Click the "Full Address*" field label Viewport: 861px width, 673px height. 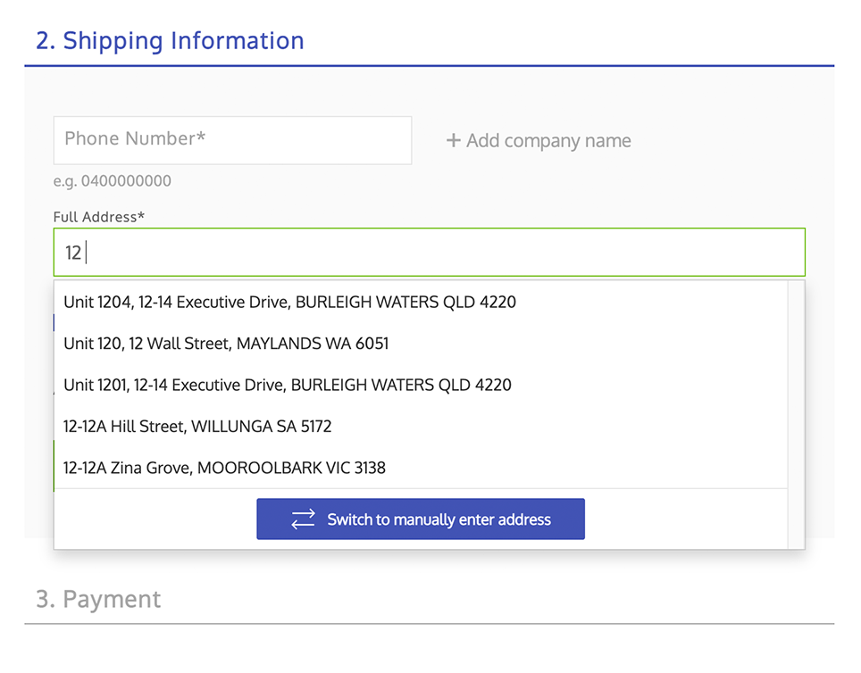[x=99, y=217]
